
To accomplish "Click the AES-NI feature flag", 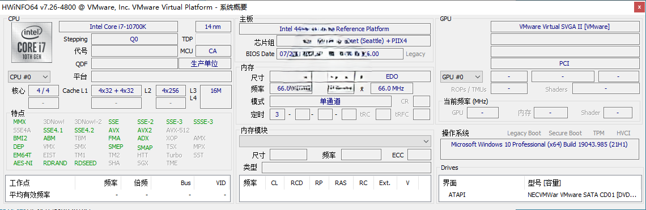I will pyautogui.click(x=23, y=163).
